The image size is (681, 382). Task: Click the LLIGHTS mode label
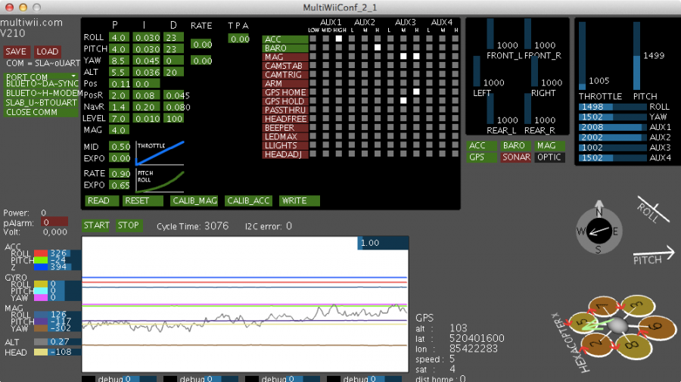pyautogui.click(x=285, y=145)
